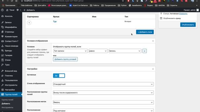Click the Комментарии icon in sidebar
Viewport: 200px width, 112px height.
tap(2, 36)
